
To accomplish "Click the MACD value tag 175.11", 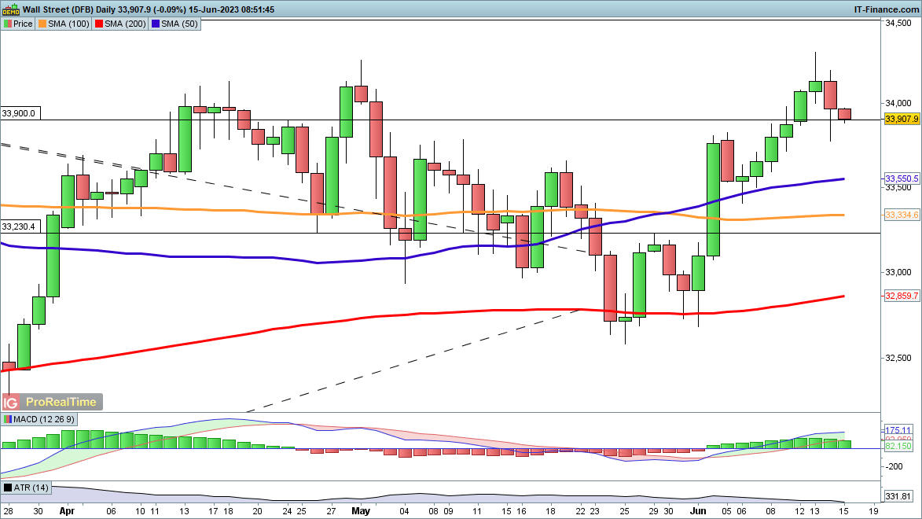I will [898, 430].
